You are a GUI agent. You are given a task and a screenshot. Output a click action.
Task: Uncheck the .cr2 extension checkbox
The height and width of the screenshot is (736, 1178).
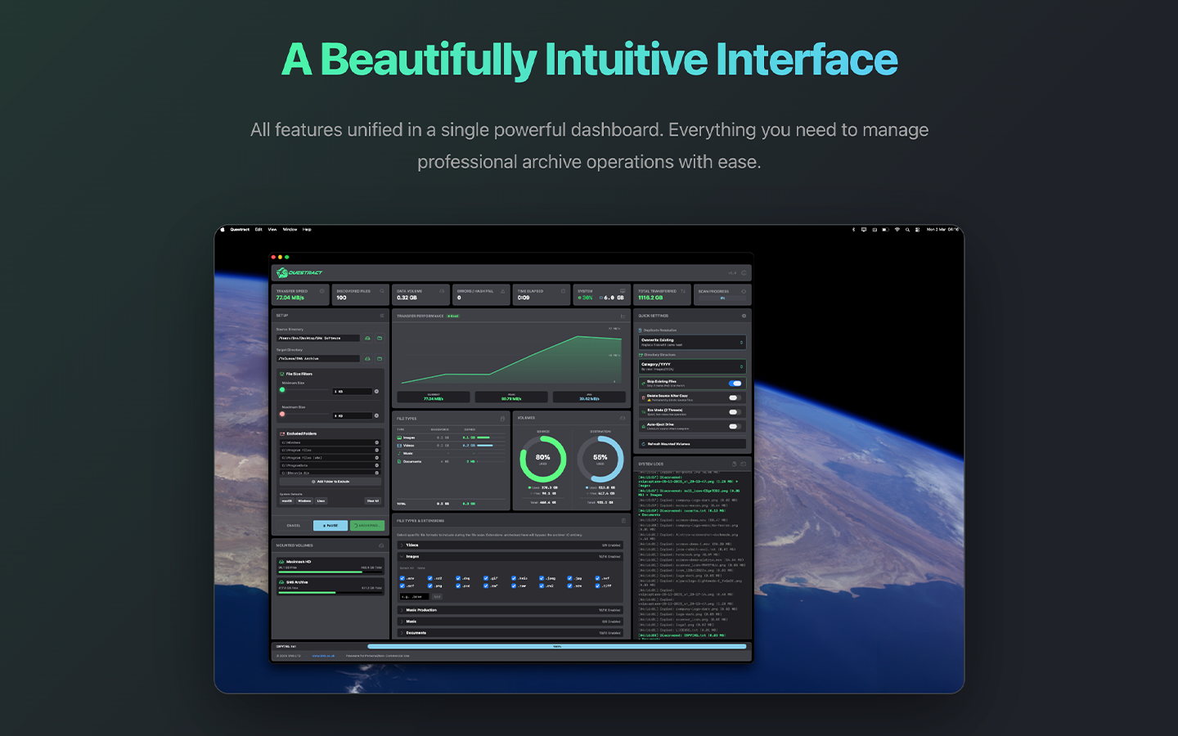430,578
